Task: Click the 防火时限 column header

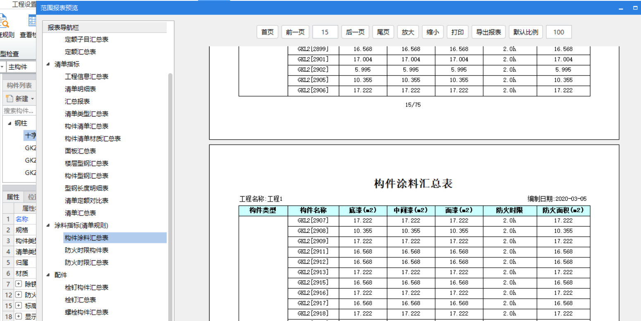Action: [x=510, y=211]
